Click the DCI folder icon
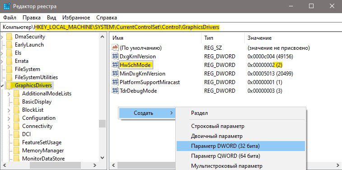Viewport: 342px width, 170px height. click(17, 134)
